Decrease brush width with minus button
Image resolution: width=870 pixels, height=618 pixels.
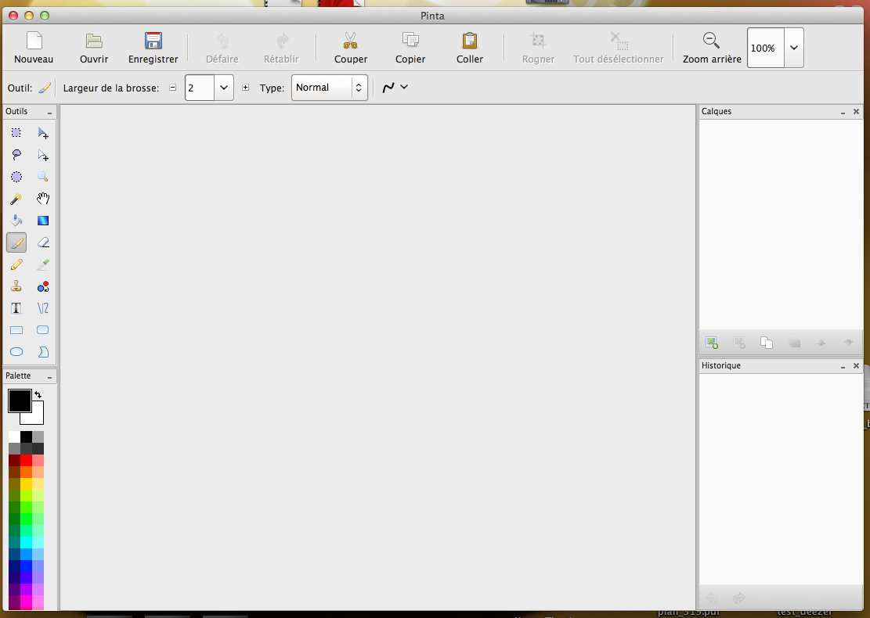(x=172, y=88)
